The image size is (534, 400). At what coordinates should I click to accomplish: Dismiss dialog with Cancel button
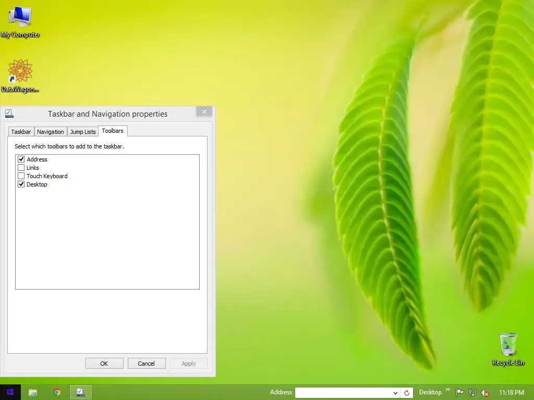[x=147, y=363]
